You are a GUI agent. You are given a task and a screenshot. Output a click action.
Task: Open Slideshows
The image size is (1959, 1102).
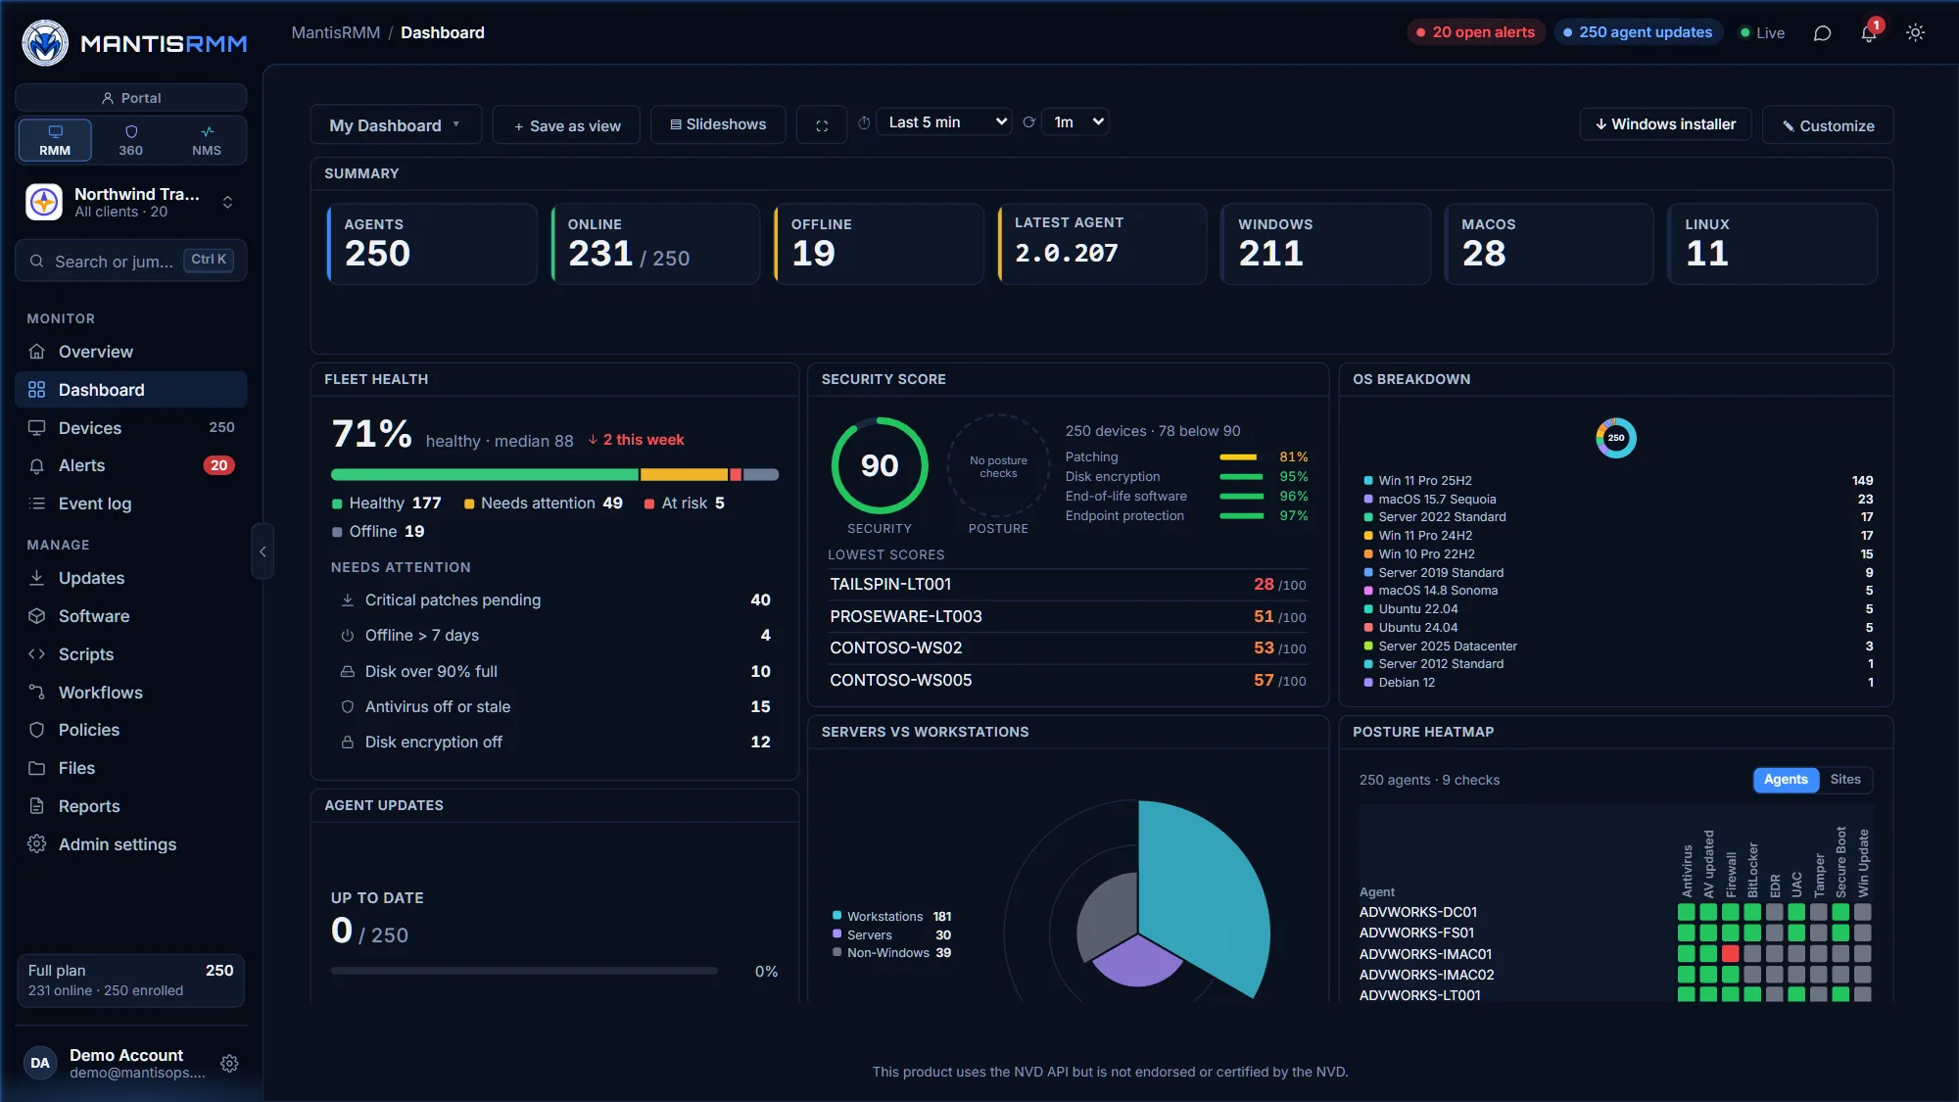[718, 124]
